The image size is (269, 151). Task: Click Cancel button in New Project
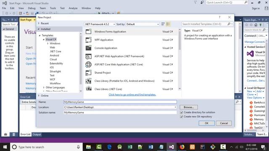click(224, 123)
